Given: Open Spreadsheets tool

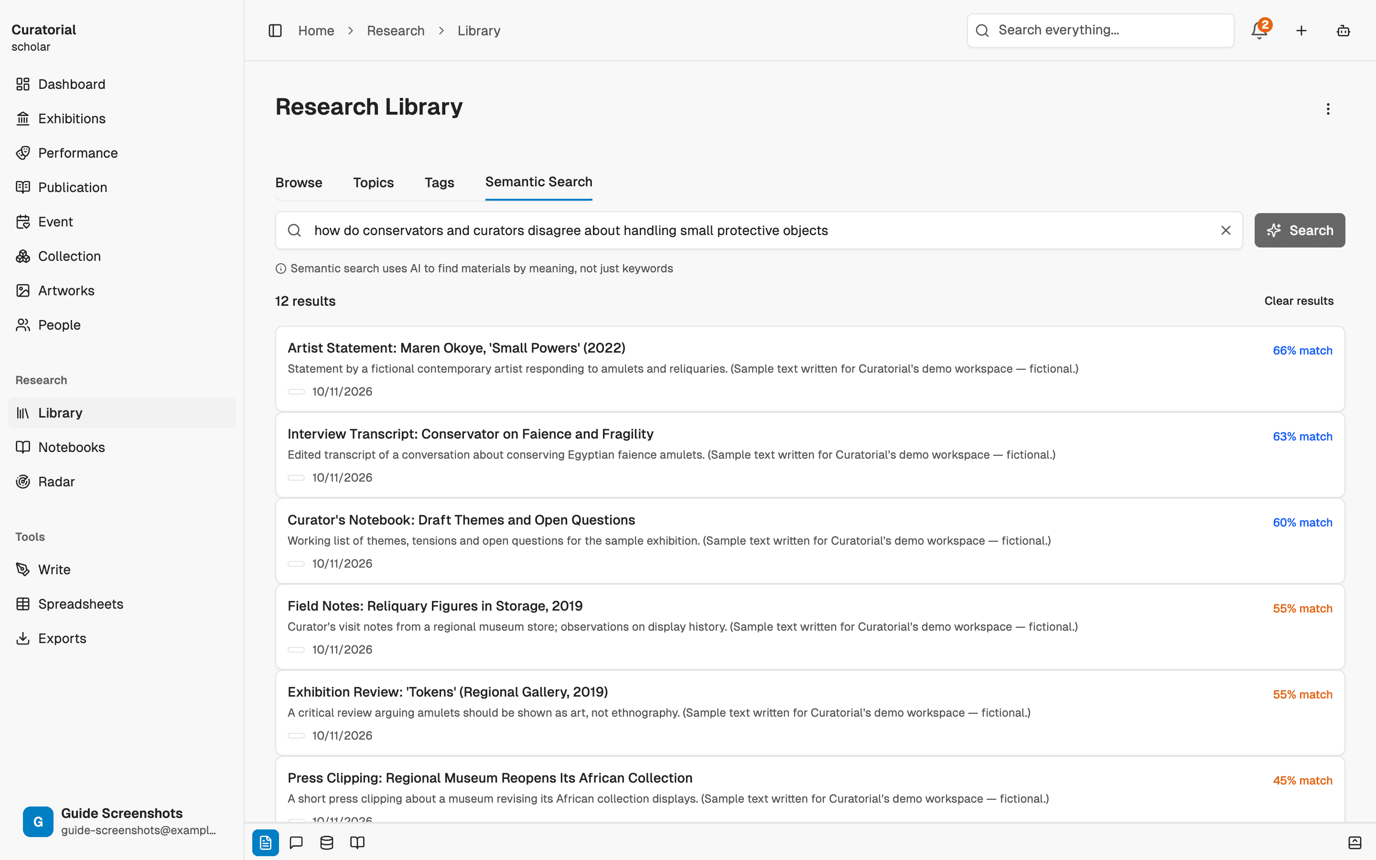Looking at the screenshot, I should tap(122, 604).
